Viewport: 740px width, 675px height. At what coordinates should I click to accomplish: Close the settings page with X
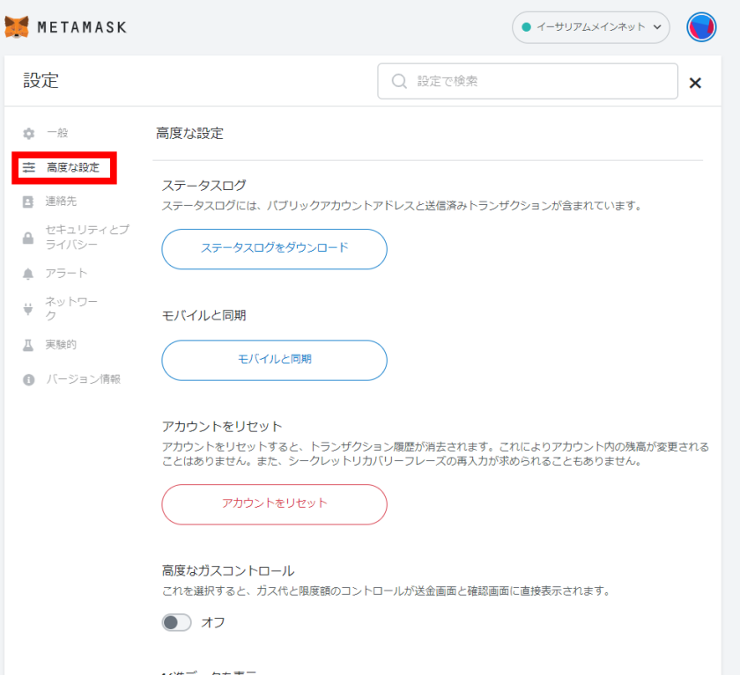tap(695, 83)
